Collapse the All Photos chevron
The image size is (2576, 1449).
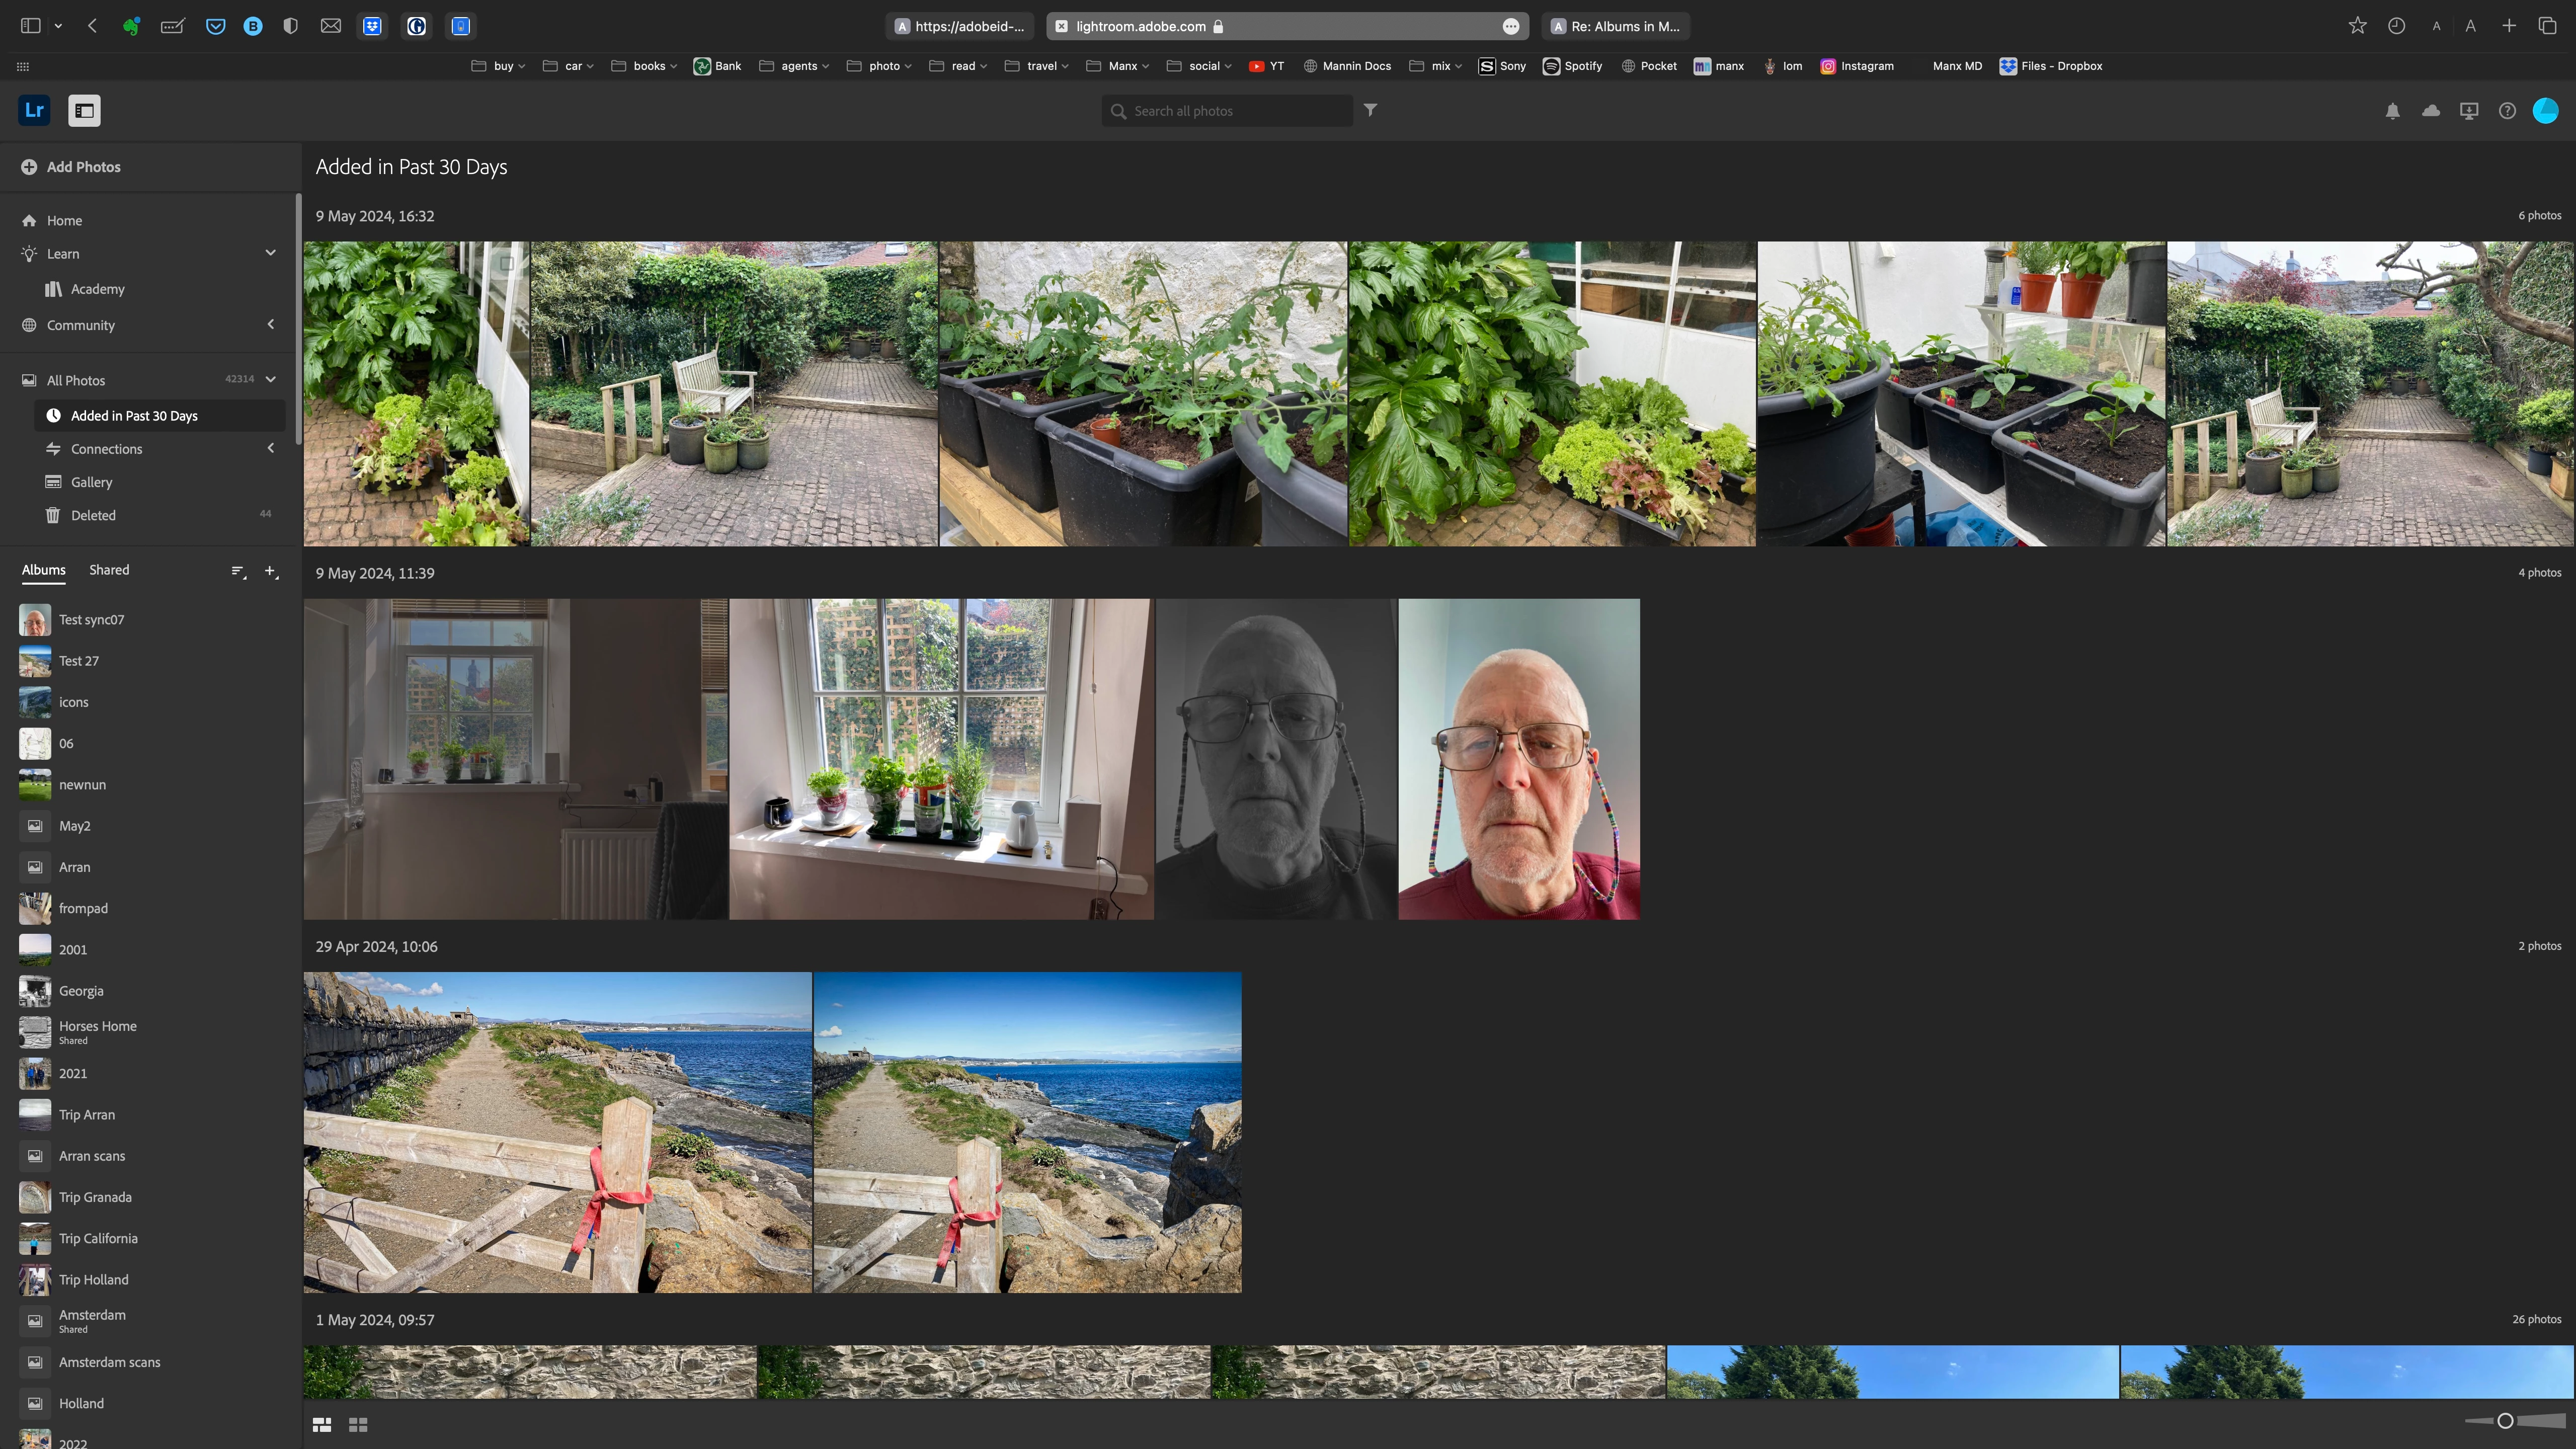[x=270, y=379]
